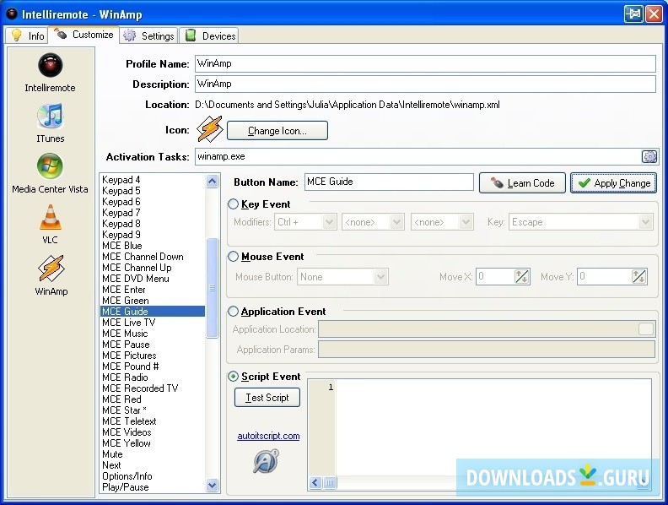This screenshot has width=668, height=505.
Task: Click the Change Icon button
Action: coord(277,131)
